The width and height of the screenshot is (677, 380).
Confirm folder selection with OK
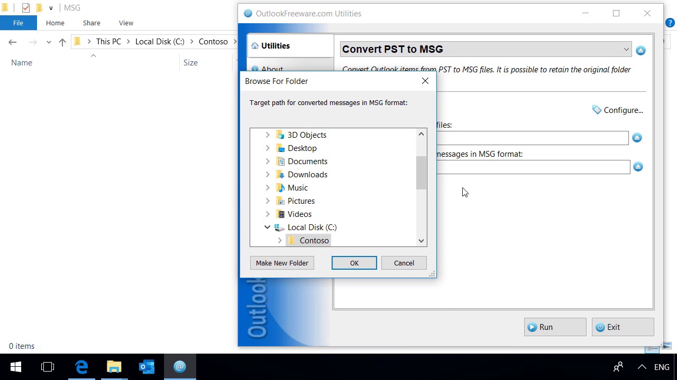coord(354,263)
